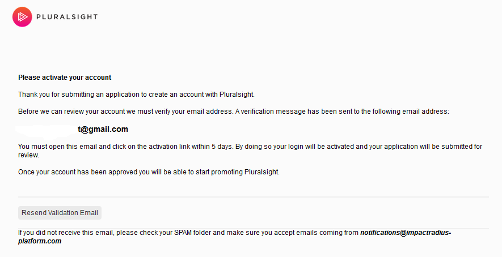Click the 'Once your account has been approved' line
The image size is (502, 257).
[x=149, y=172]
